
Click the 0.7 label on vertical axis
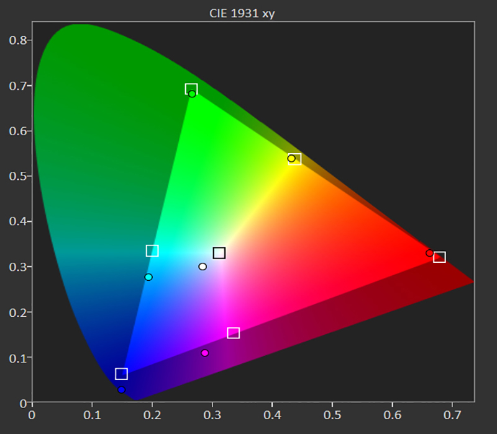(18, 86)
